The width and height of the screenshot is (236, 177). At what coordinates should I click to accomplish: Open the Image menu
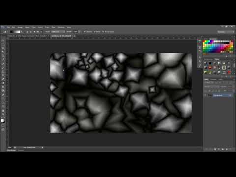click(x=20, y=27)
